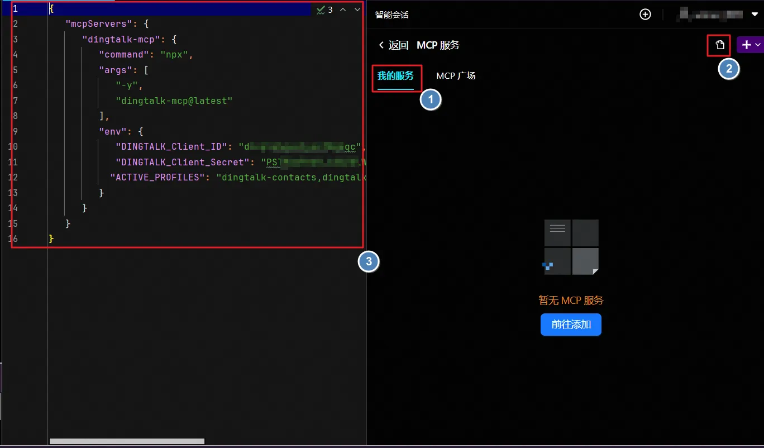
Task: Click the "env" key
Action: 113,132
